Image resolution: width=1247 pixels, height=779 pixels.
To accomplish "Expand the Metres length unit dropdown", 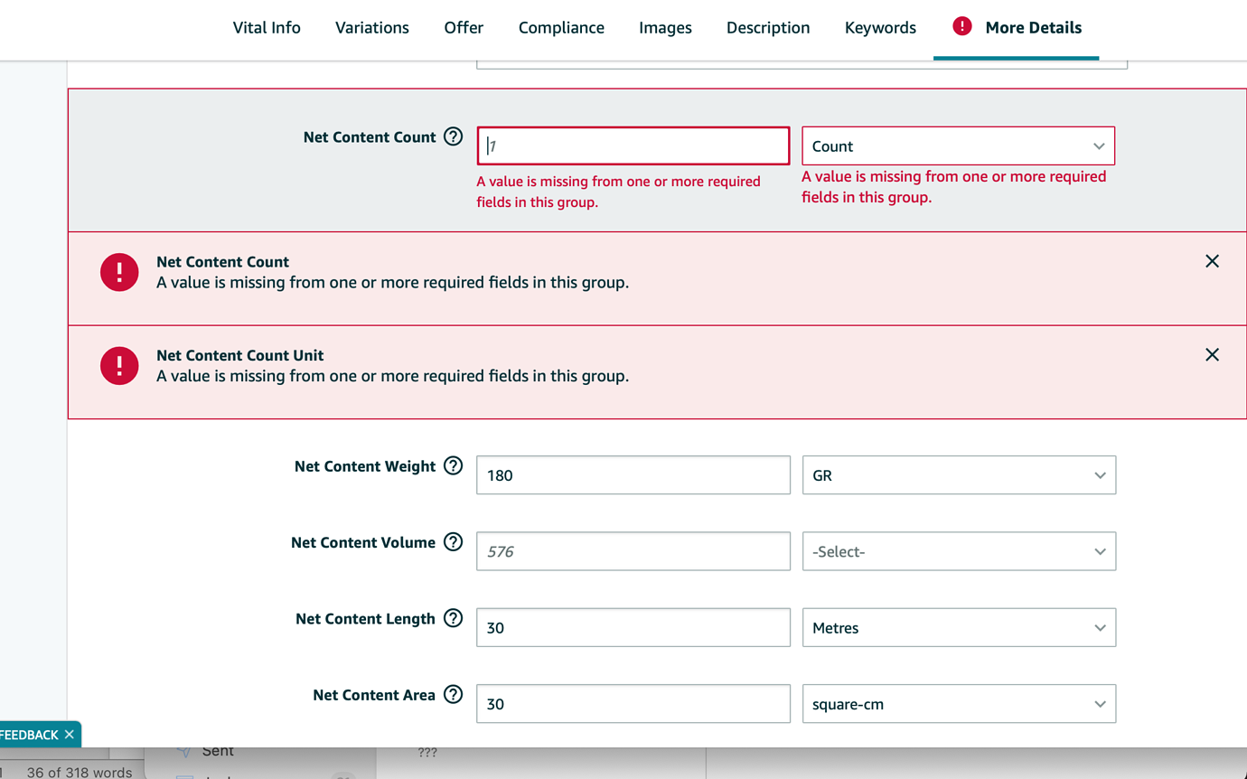I will pos(959,628).
